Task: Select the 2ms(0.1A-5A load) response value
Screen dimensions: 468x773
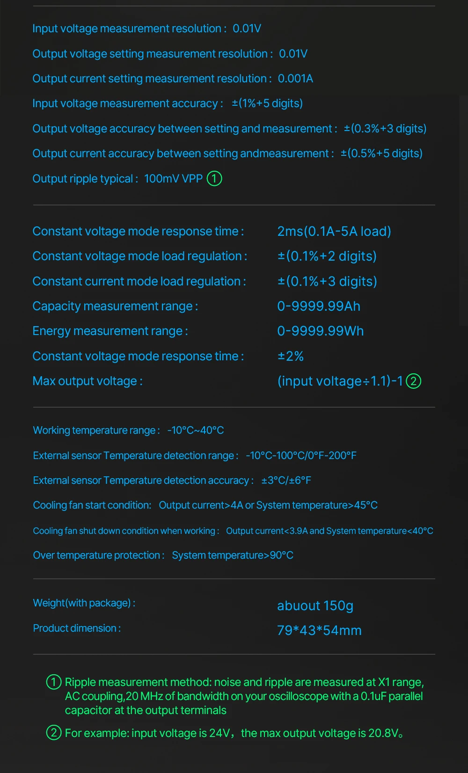Action: point(334,231)
